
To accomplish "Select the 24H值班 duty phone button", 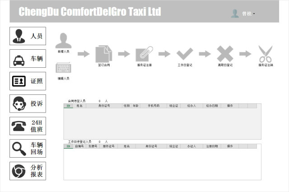I will (x=28, y=126).
